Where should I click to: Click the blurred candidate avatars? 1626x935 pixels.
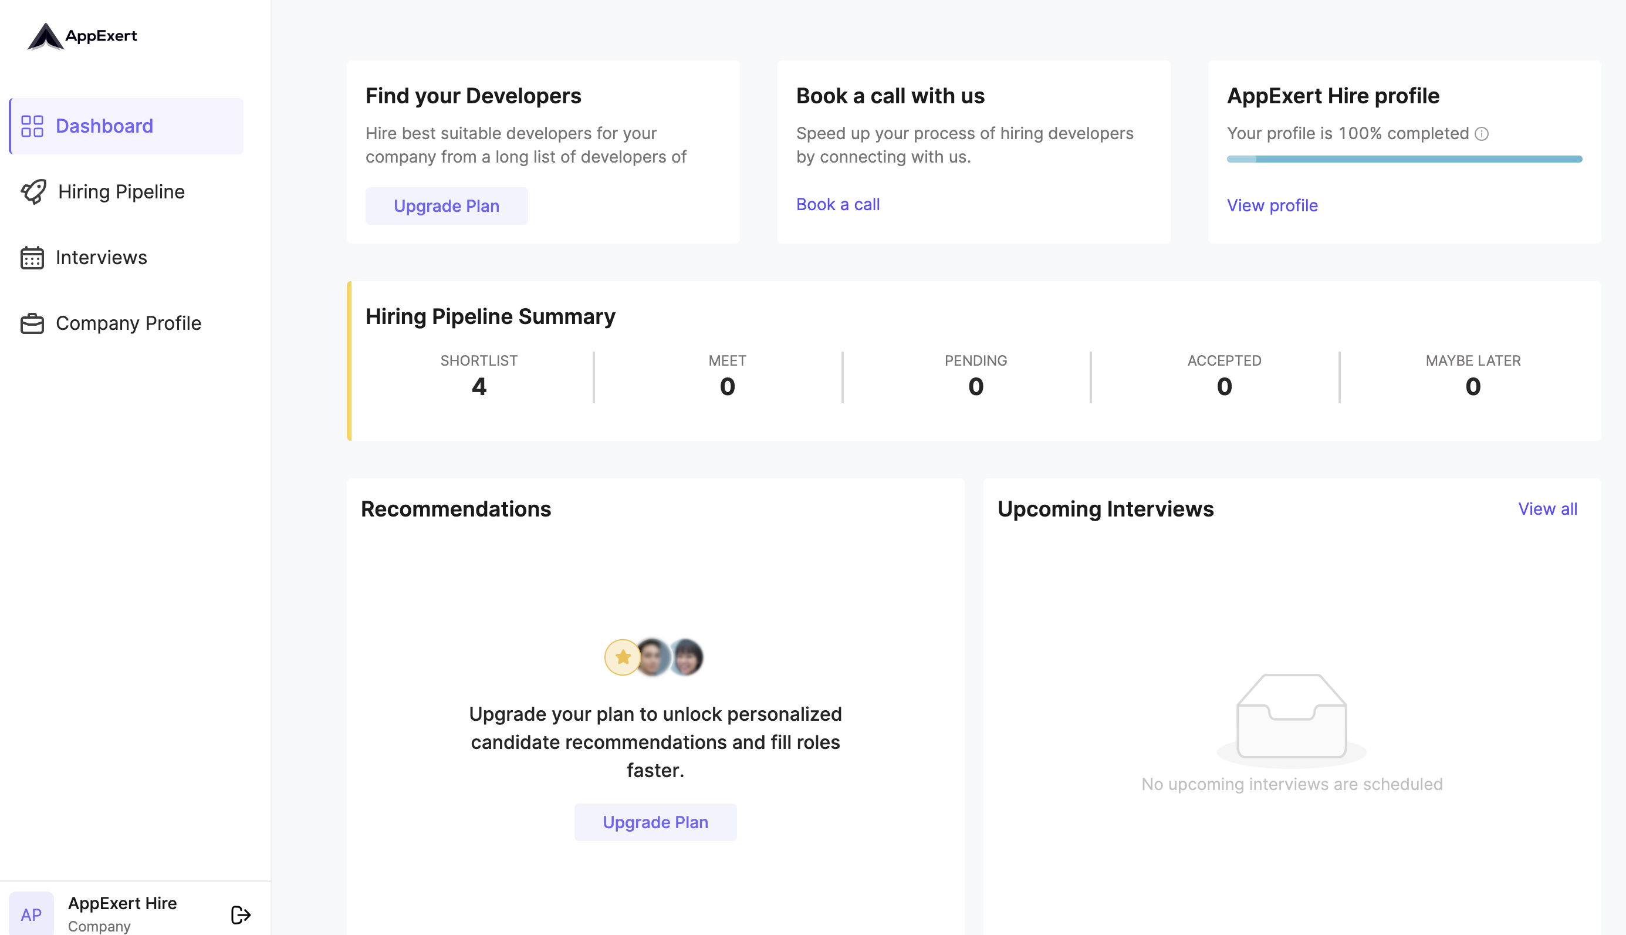click(x=670, y=657)
